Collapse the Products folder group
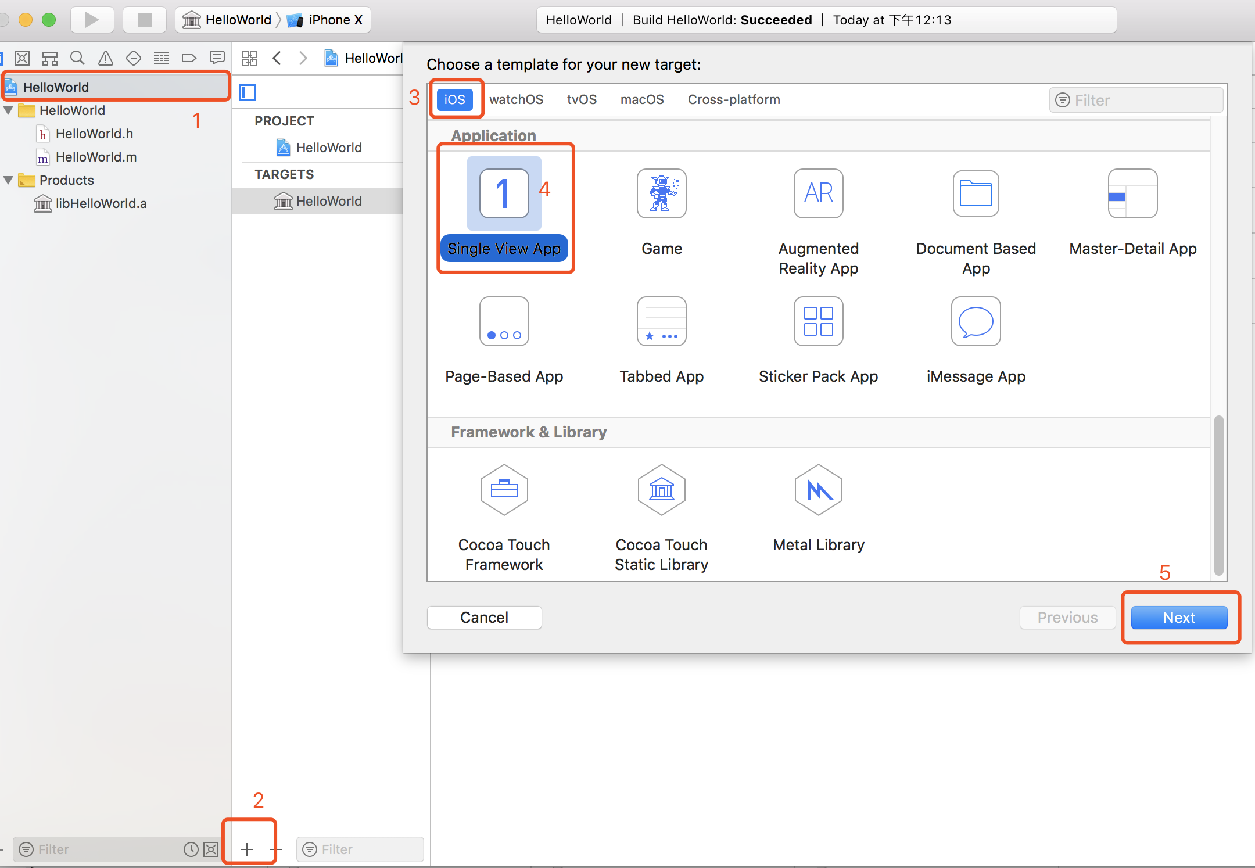The height and width of the screenshot is (868, 1255). pyautogui.click(x=9, y=180)
